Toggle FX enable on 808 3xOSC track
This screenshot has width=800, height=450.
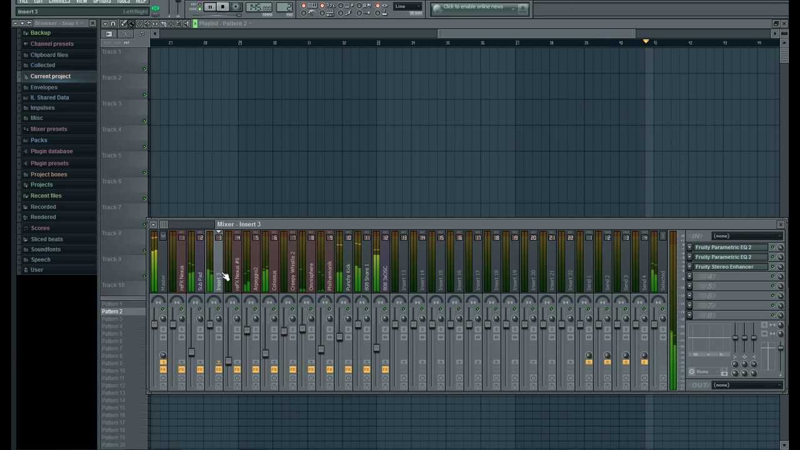click(385, 369)
